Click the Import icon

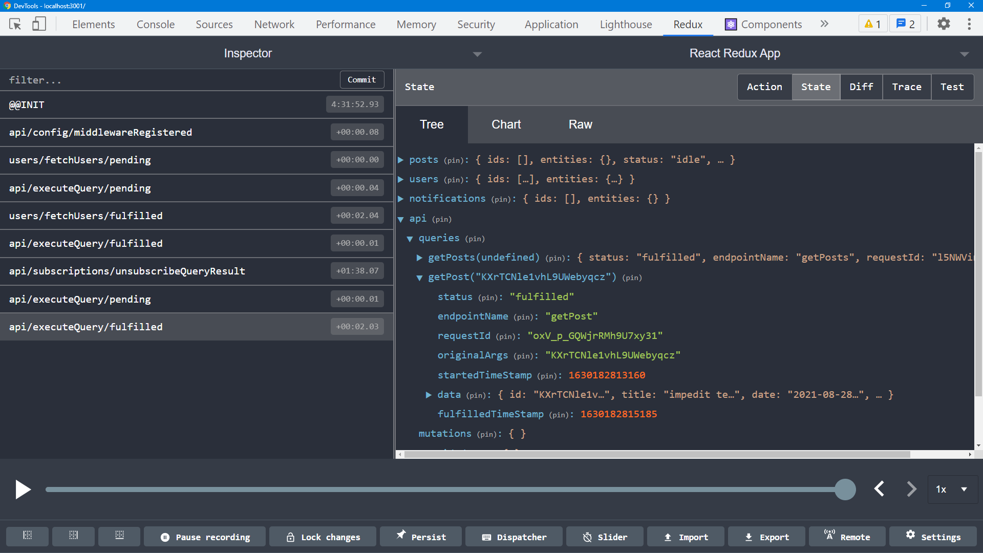click(x=693, y=537)
